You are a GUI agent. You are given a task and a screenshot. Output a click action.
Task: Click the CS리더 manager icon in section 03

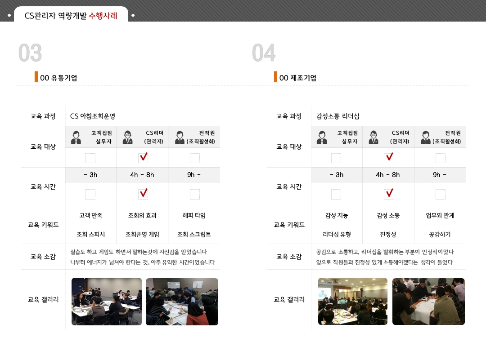[127, 138]
